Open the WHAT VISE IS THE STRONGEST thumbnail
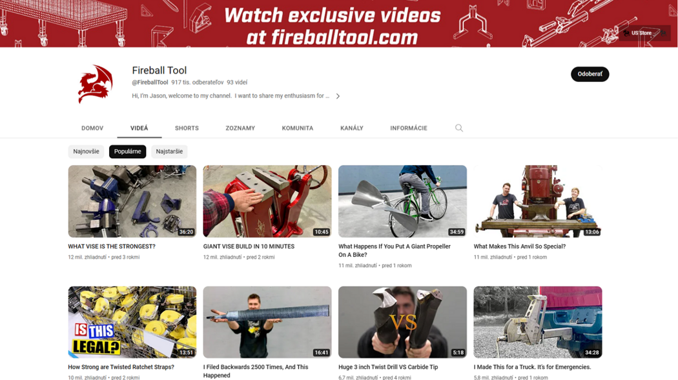The height and width of the screenshot is (380, 678). 132,201
